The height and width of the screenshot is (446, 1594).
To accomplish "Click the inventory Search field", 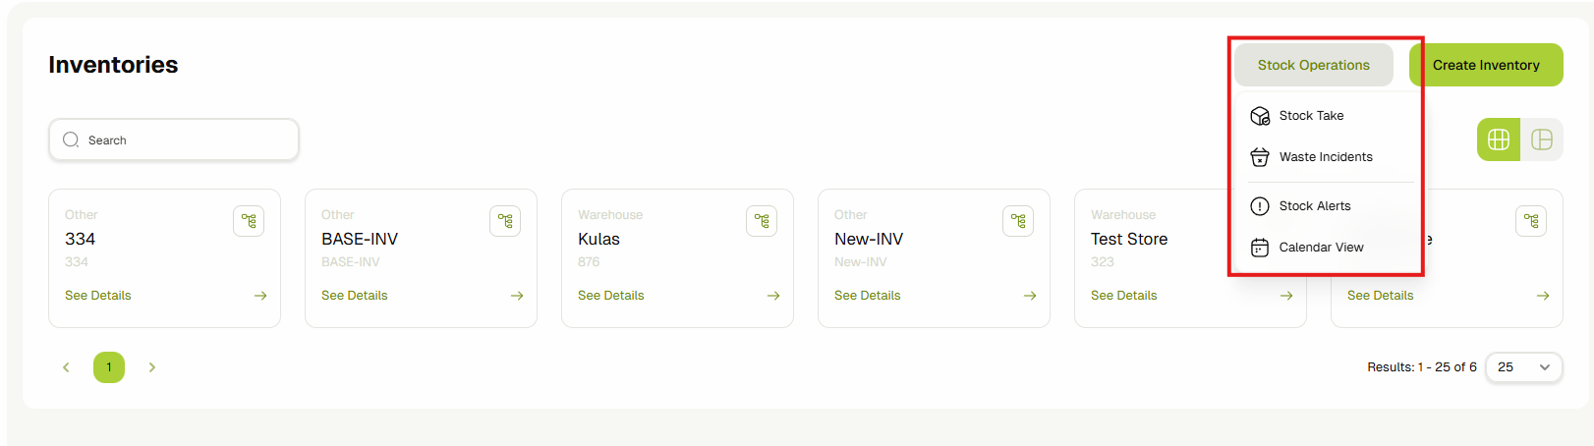I will point(174,140).
